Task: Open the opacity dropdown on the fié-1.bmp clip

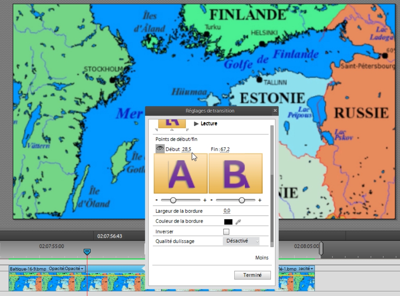Action: 306,269
